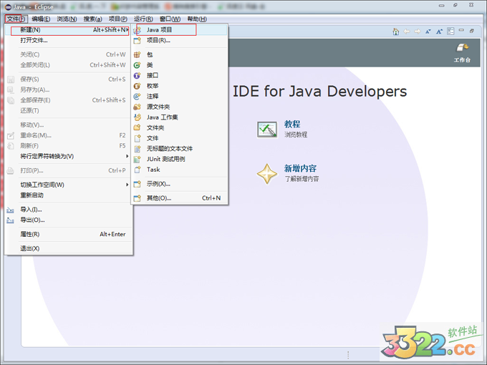Screen dimensions: 487x365
Task: Click the reduce font size icon
Action: tap(428, 31)
